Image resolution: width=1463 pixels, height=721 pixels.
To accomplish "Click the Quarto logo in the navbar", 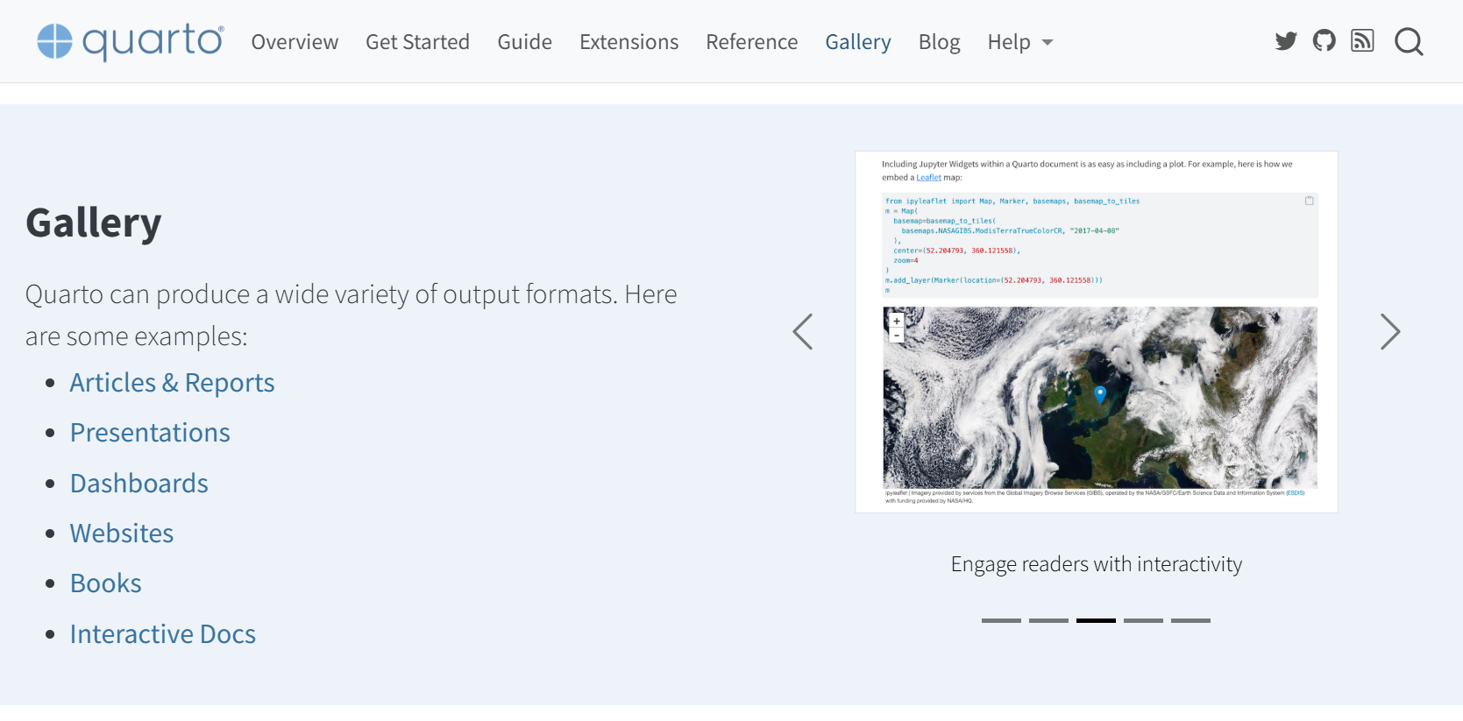I will (130, 41).
